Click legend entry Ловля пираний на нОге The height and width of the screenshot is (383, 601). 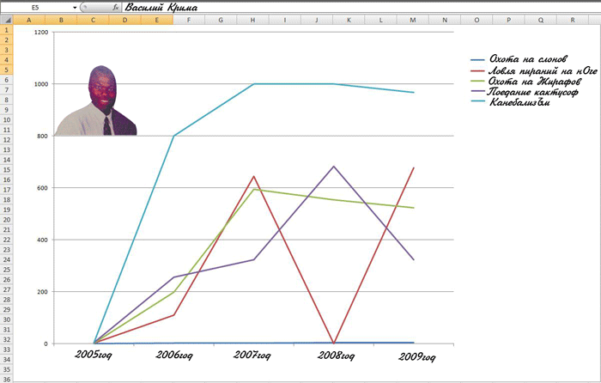point(543,71)
